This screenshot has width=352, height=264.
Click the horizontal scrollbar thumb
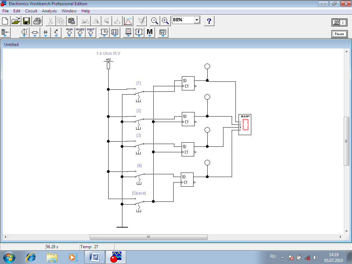pyautogui.click(x=148, y=237)
